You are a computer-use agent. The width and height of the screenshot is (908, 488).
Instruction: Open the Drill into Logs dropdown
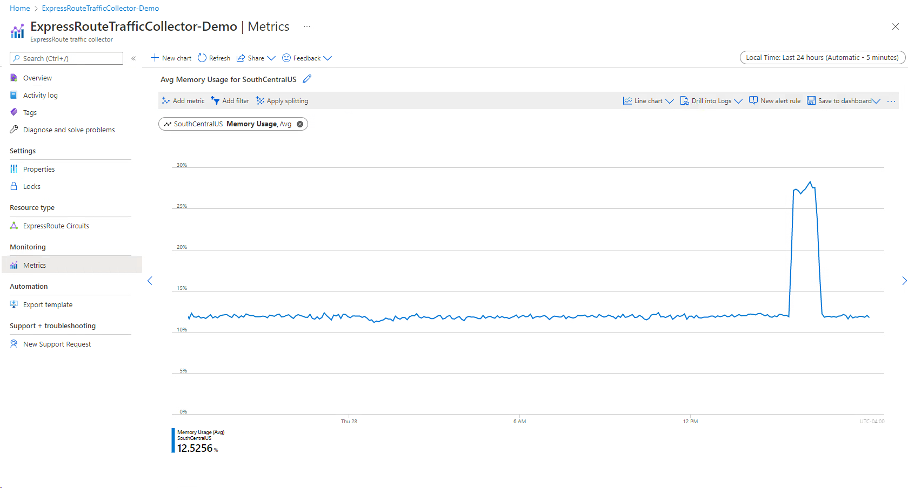tap(738, 101)
